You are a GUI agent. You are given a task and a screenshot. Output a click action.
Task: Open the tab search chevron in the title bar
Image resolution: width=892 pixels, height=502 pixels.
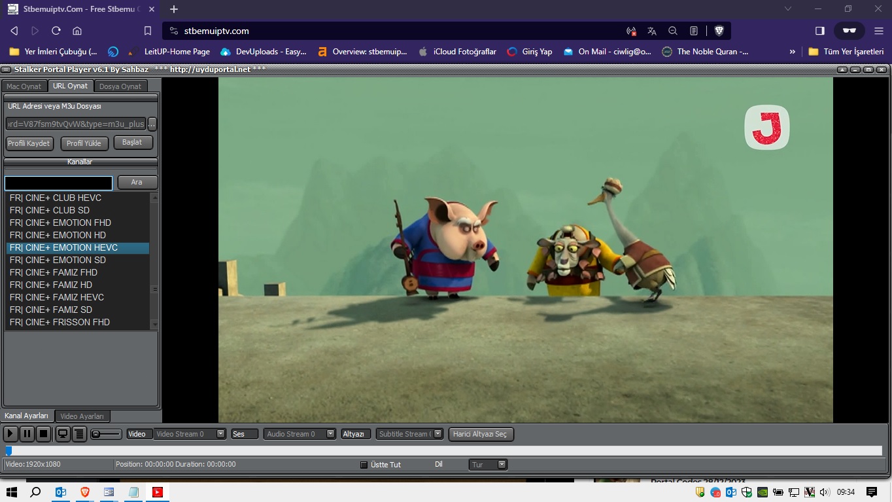pos(788,9)
